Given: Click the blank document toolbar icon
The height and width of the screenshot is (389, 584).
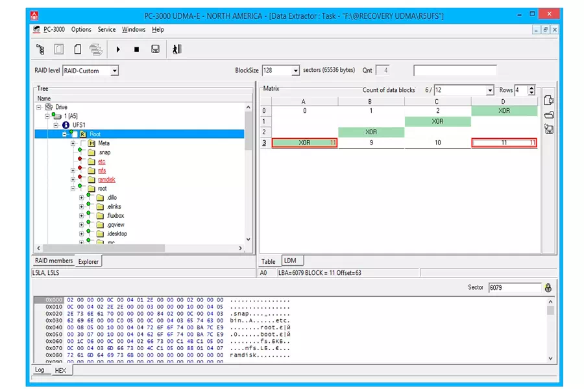Looking at the screenshot, I should coord(77,49).
